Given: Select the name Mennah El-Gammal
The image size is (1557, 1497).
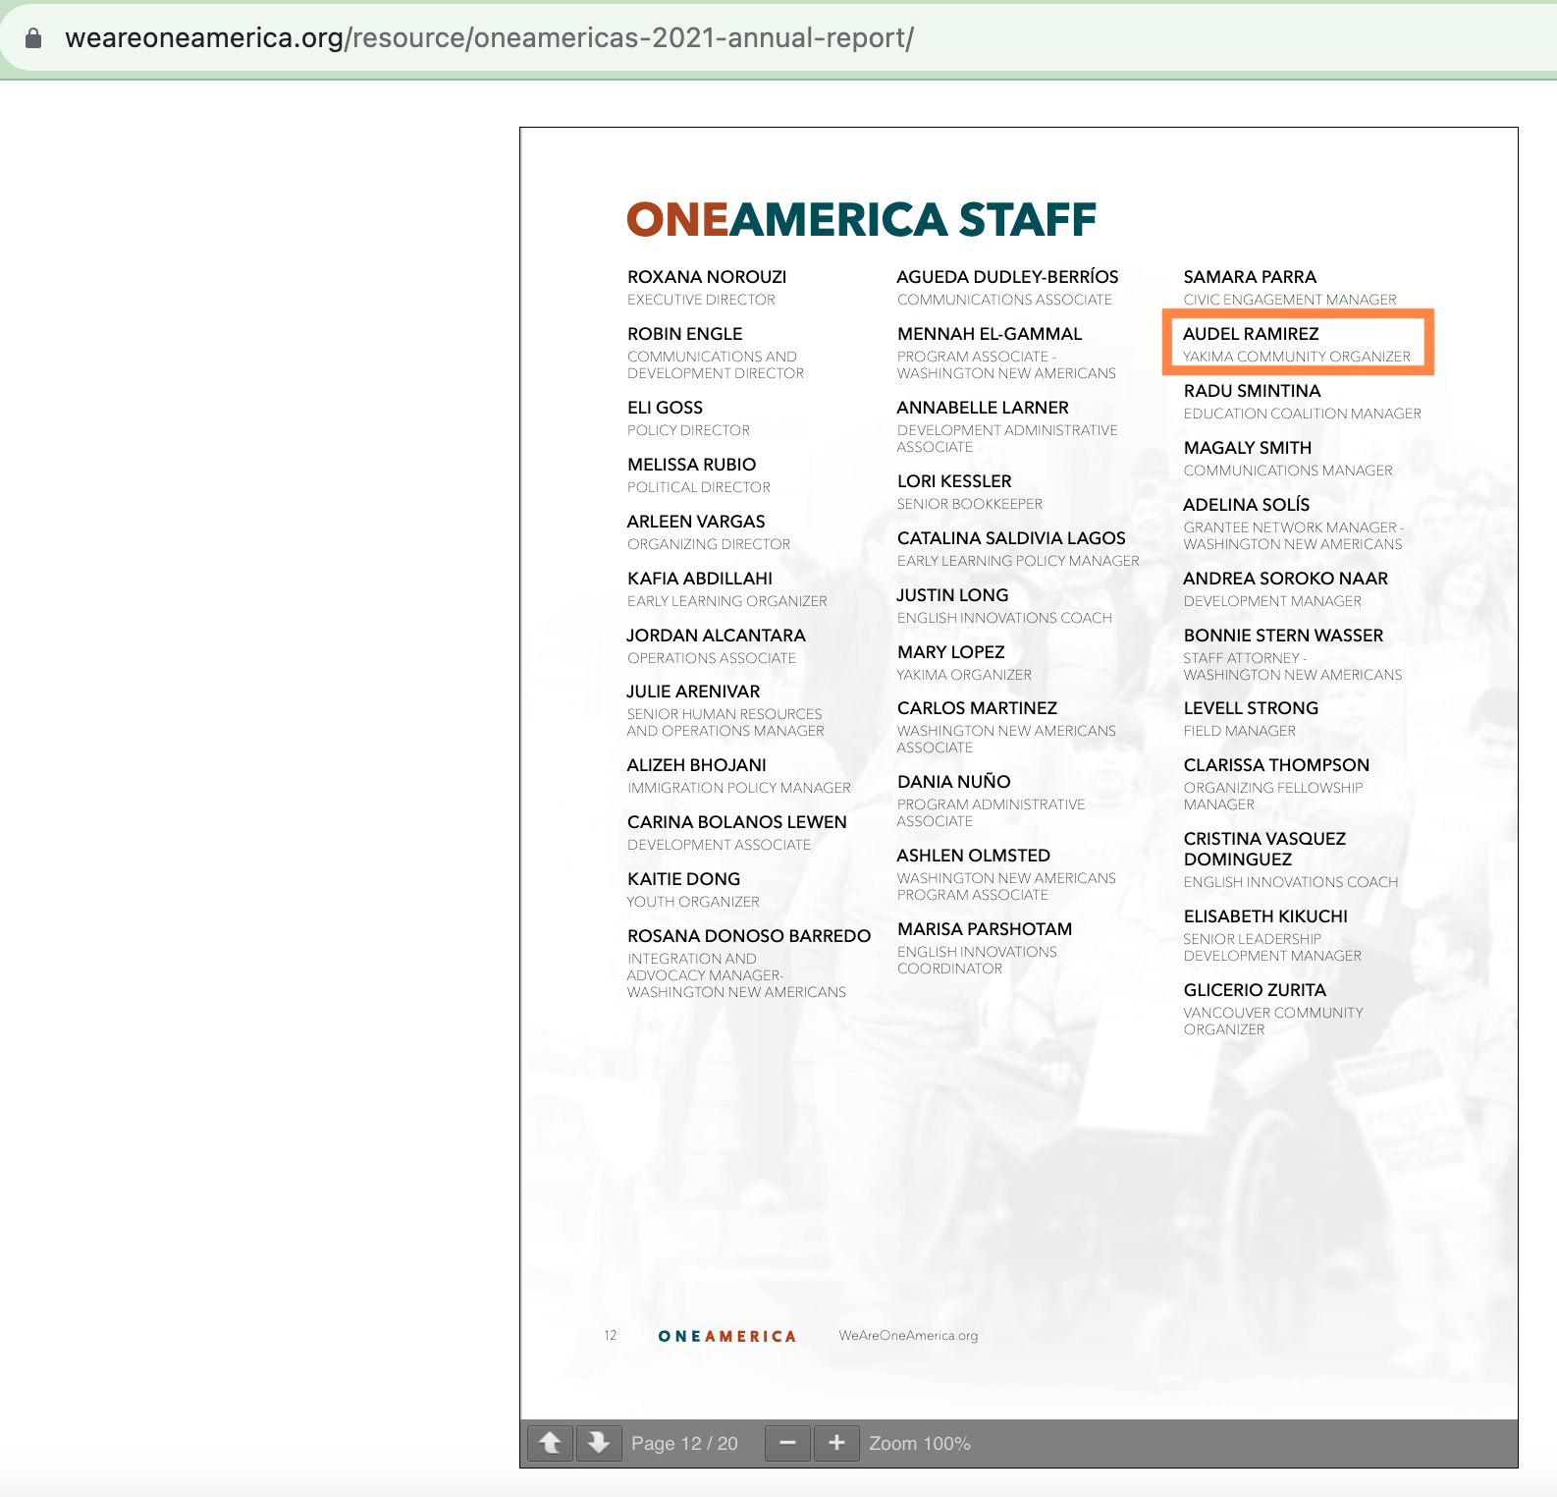Looking at the screenshot, I should point(990,334).
